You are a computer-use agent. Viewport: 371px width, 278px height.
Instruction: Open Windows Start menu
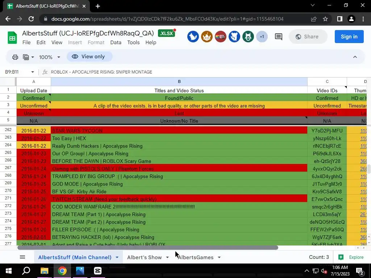point(9,271)
